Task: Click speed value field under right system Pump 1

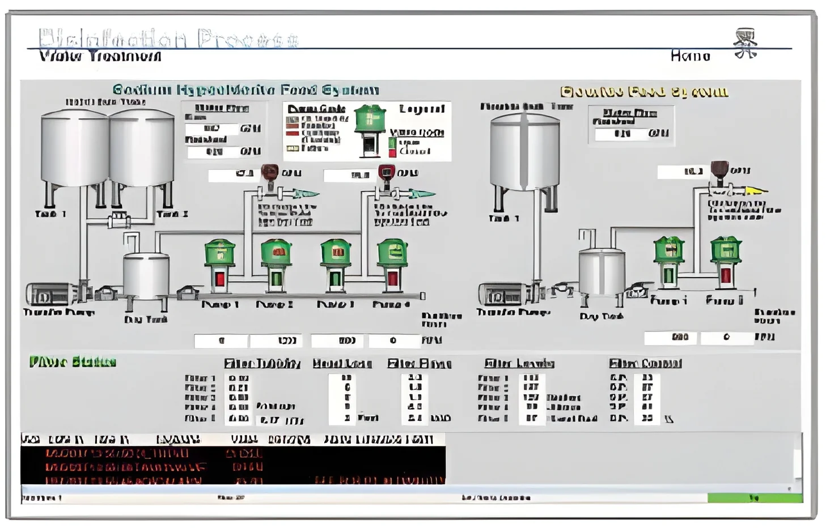Action: pos(671,338)
